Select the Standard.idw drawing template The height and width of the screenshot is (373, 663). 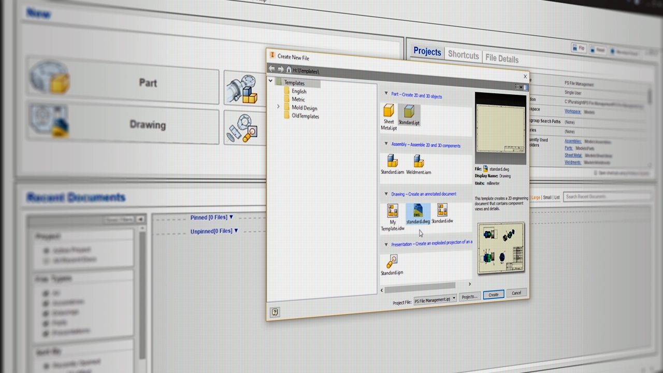(442, 213)
